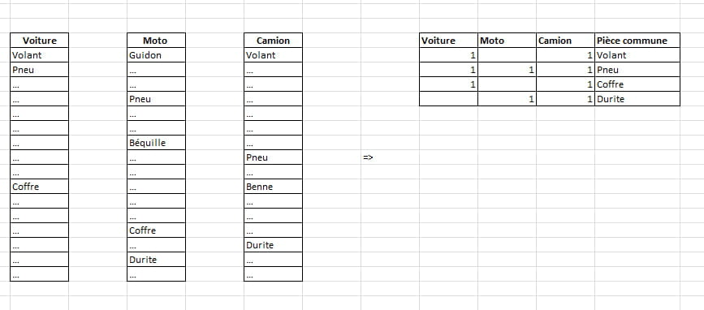Screen dimensions: 704x310
Task: Select the arrow => cell
Action: coord(390,157)
